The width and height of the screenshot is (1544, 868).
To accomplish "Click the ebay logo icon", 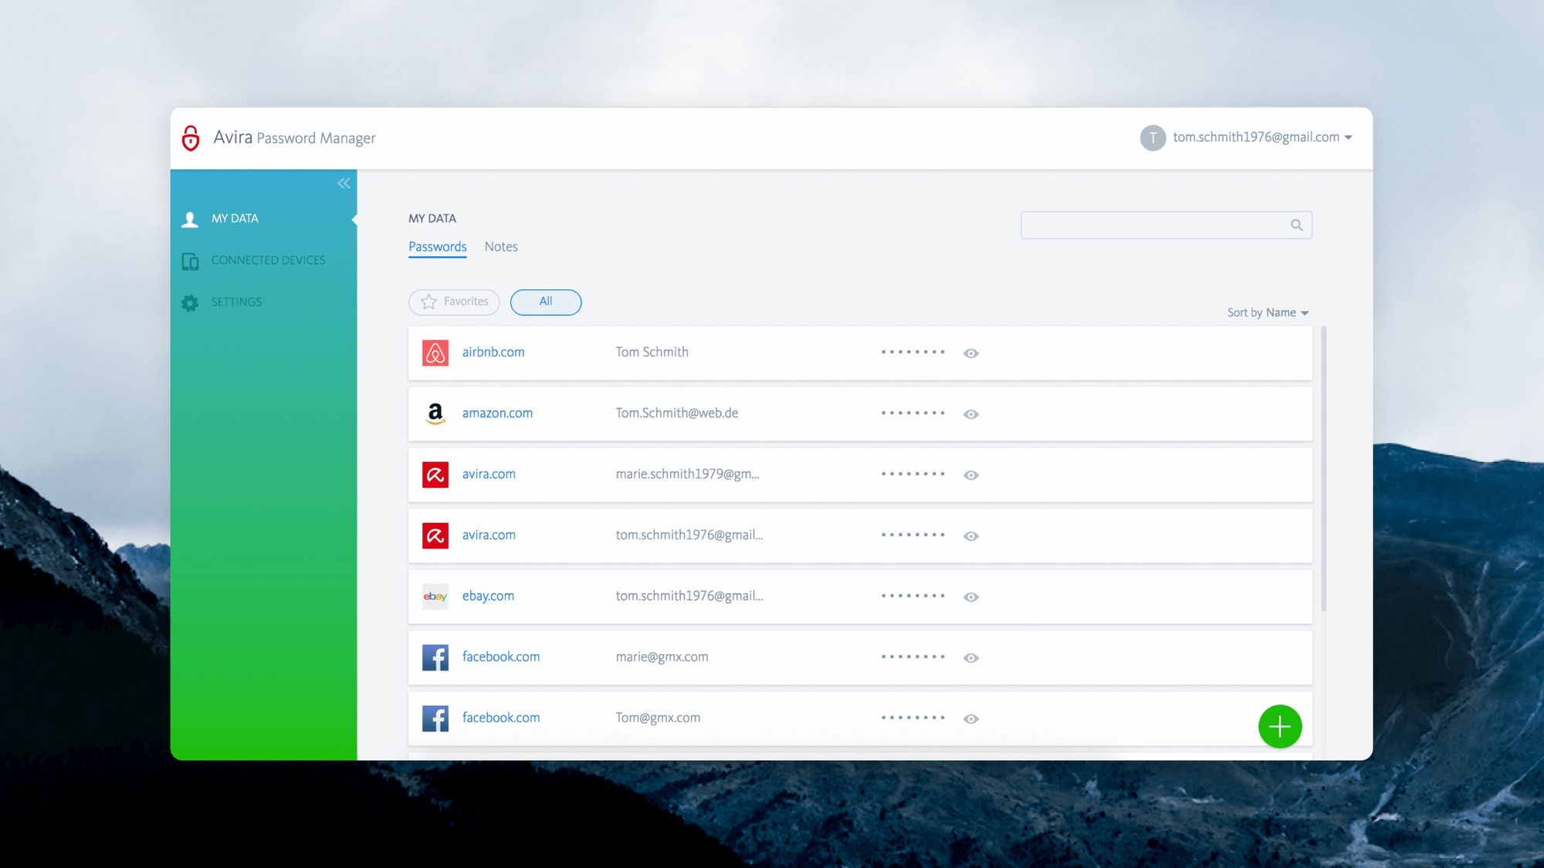I will 435,596.
